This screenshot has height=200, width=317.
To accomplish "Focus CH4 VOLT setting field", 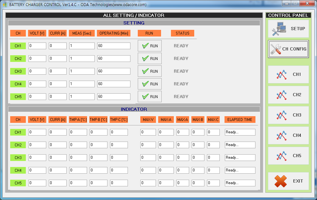I will pyautogui.click(x=37, y=84).
